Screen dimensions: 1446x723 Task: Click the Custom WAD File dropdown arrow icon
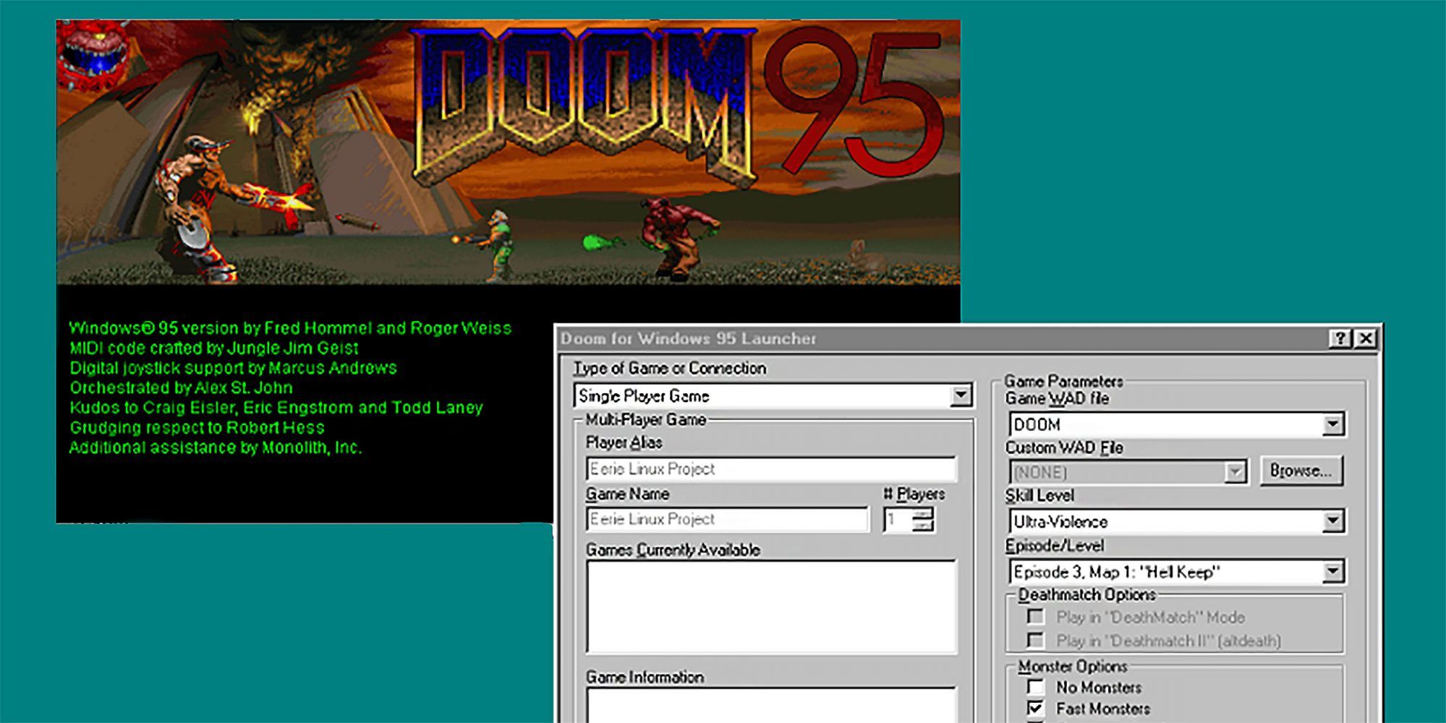(1235, 471)
